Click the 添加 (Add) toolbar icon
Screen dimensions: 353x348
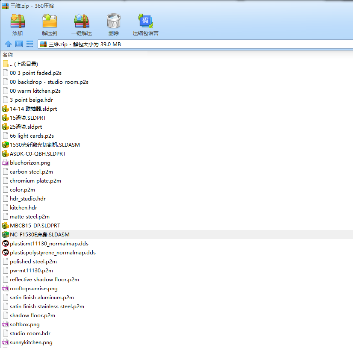18,21
